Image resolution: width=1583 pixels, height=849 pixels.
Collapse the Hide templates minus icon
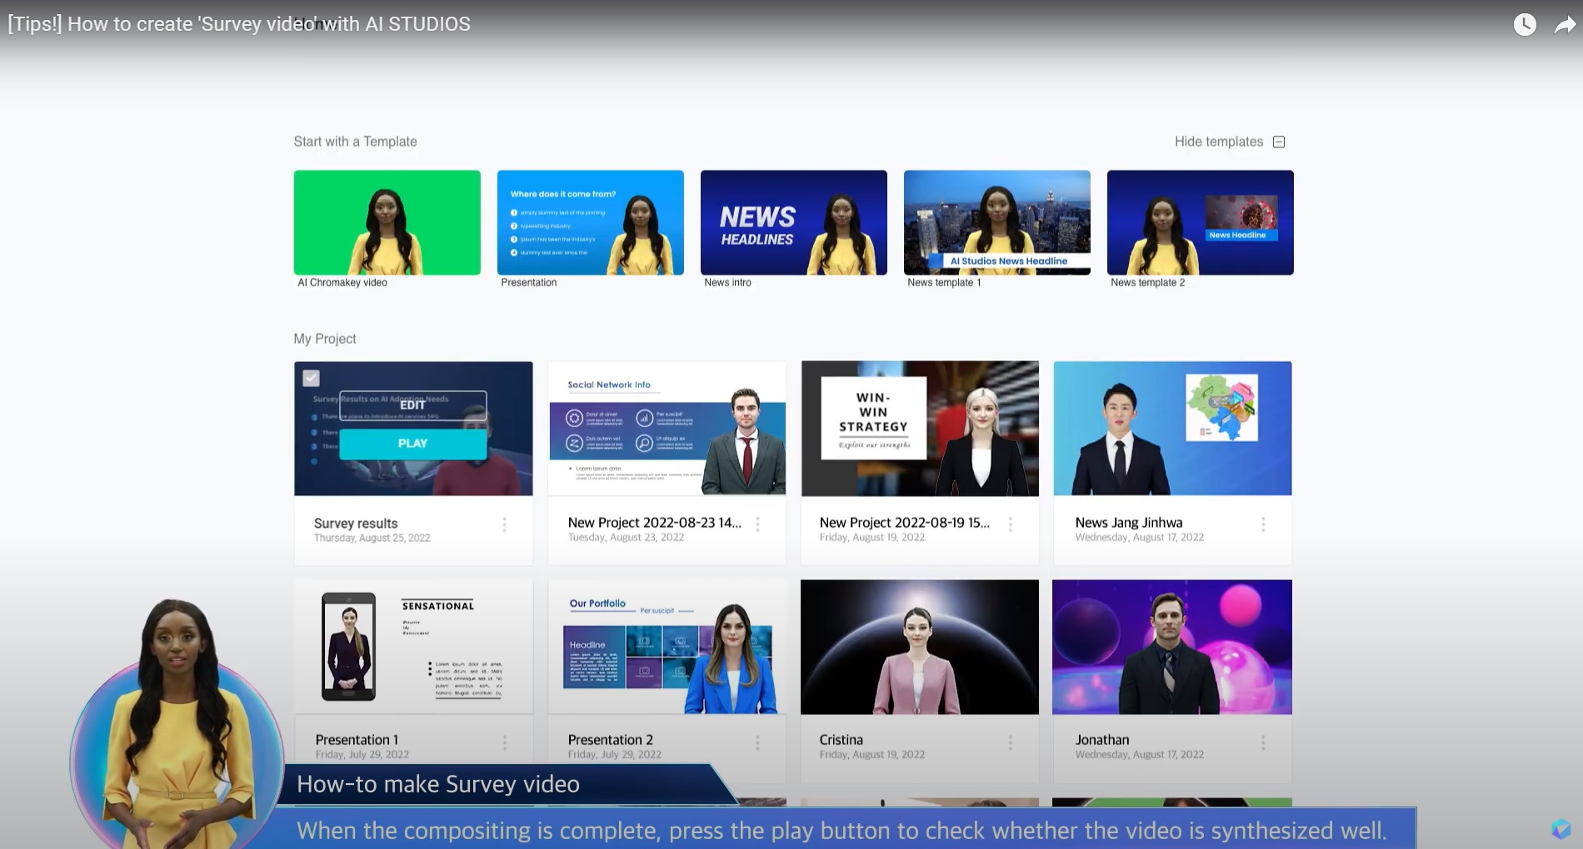1279,141
